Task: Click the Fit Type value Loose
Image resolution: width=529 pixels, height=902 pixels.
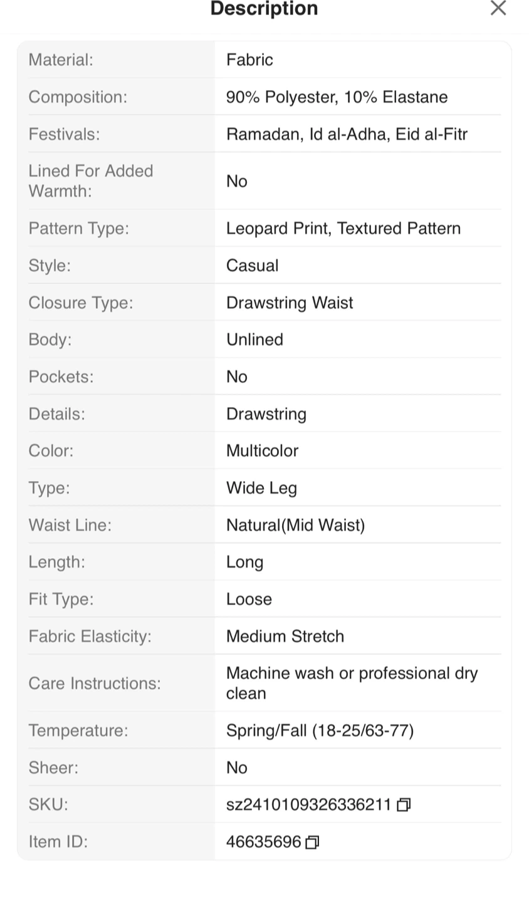Action: pos(249,599)
